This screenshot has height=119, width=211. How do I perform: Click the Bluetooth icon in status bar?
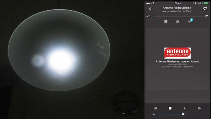tap(196, 3)
